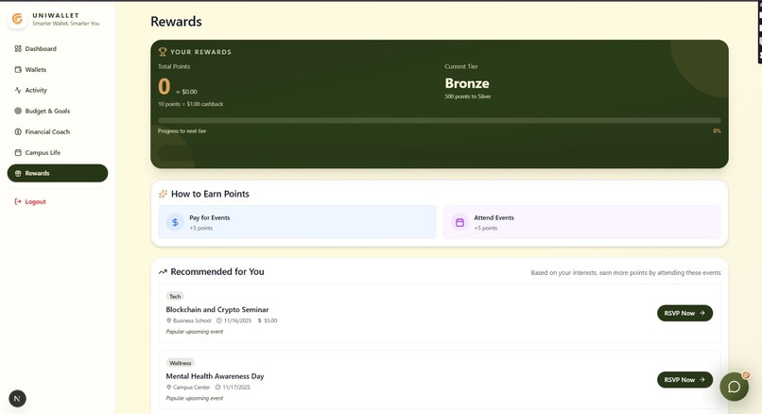Click the Financial Coach icon in sidebar
Screen dimensions: 762x414
coord(18,131)
